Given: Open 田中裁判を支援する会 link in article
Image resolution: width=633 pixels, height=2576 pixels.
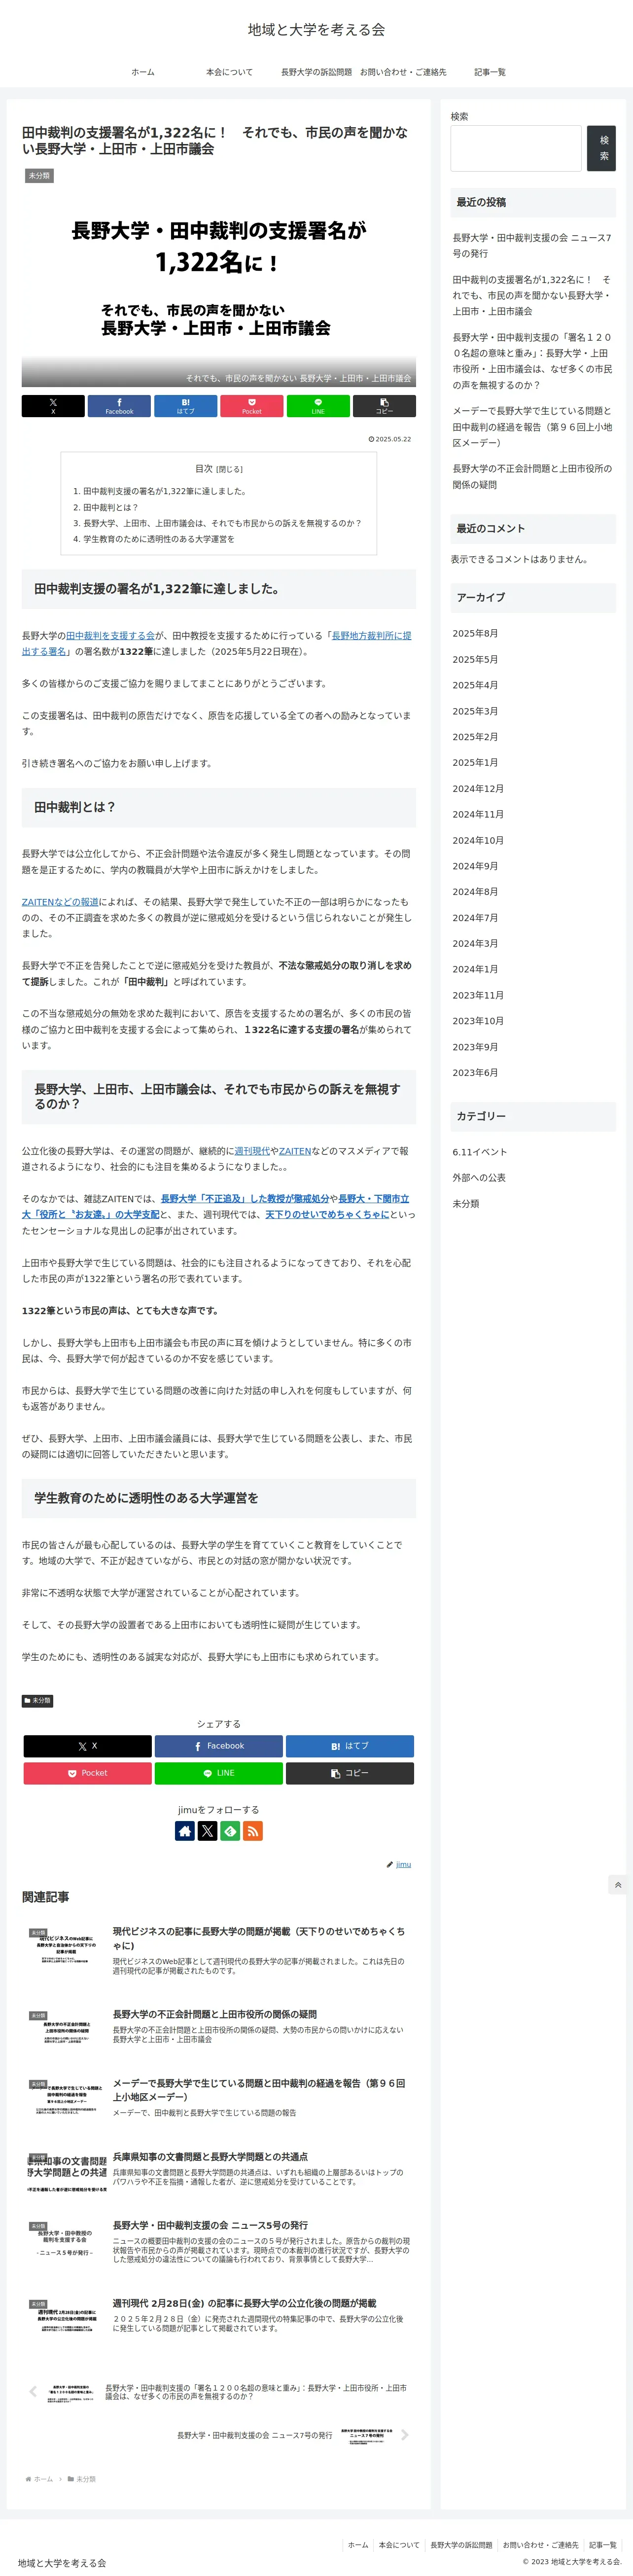Looking at the screenshot, I should [111, 635].
